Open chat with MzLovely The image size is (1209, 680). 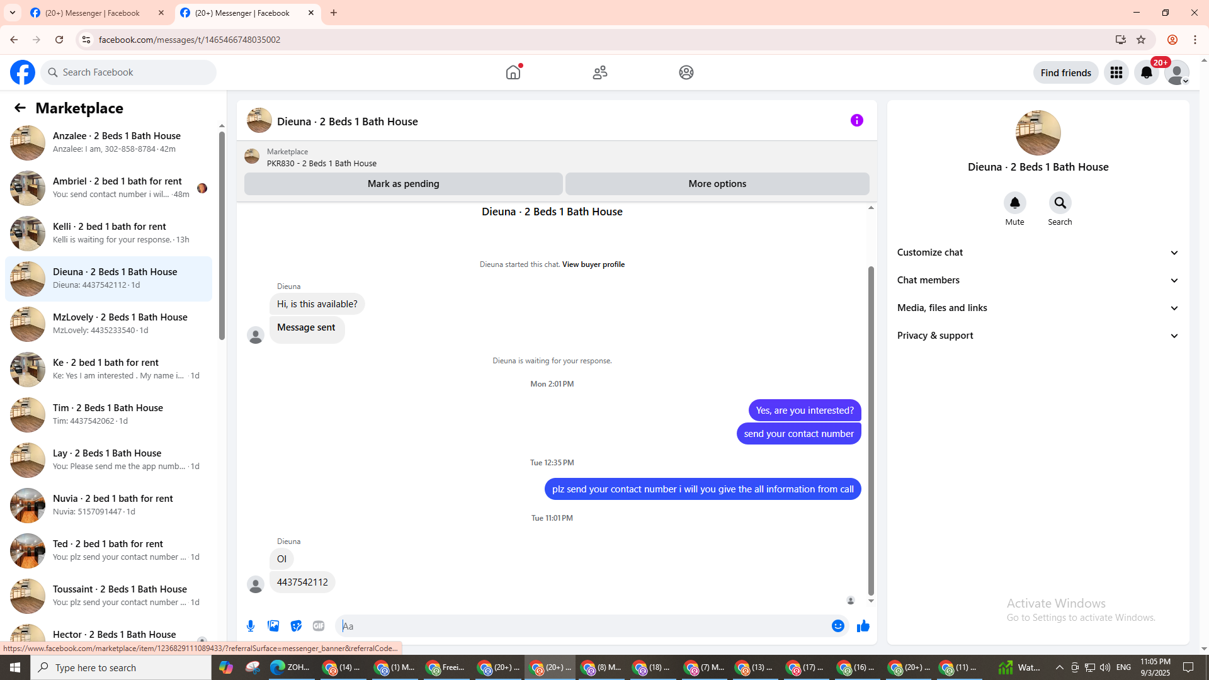[x=109, y=324]
